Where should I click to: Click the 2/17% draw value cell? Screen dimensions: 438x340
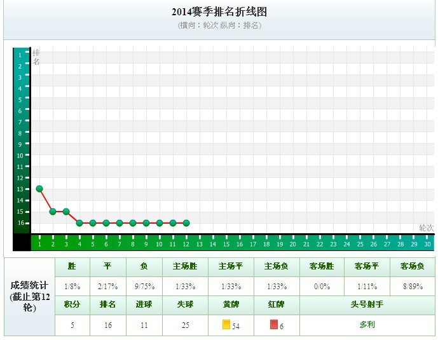pyautogui.click(x=108, y=287)
